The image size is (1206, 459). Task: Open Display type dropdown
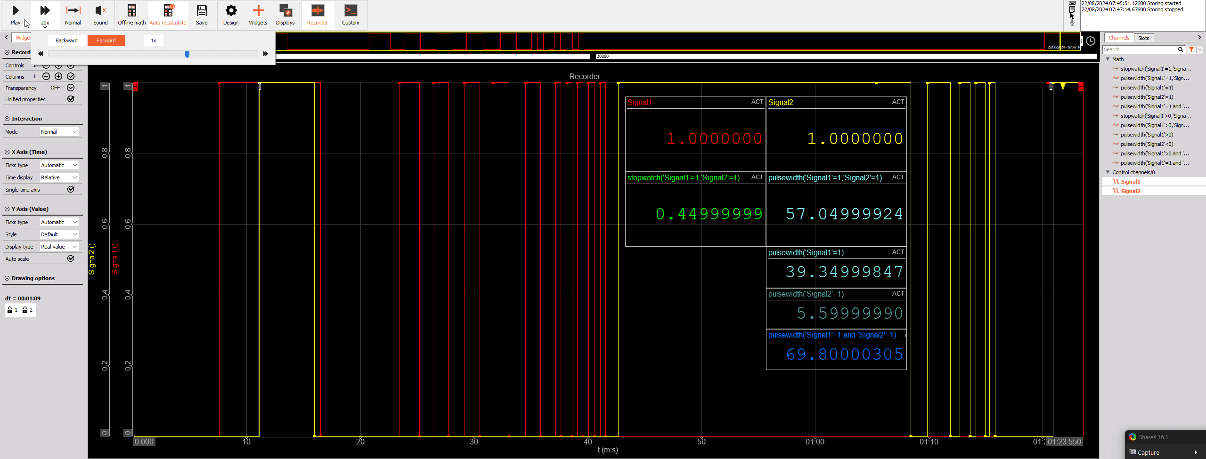point(59,247)
